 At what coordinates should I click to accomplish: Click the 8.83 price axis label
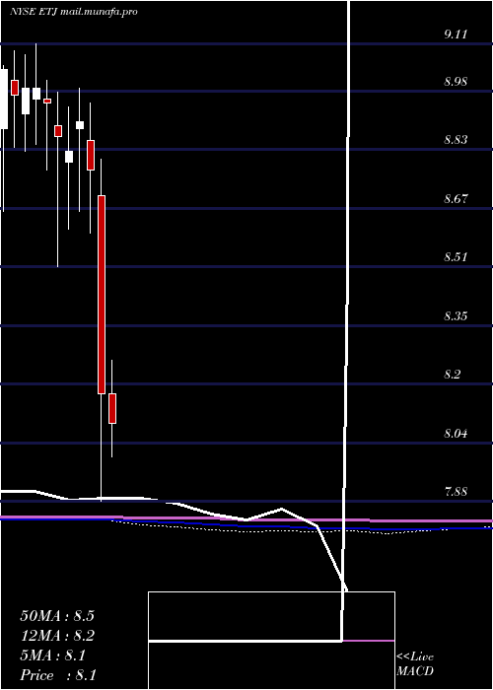tap(456, 140)
